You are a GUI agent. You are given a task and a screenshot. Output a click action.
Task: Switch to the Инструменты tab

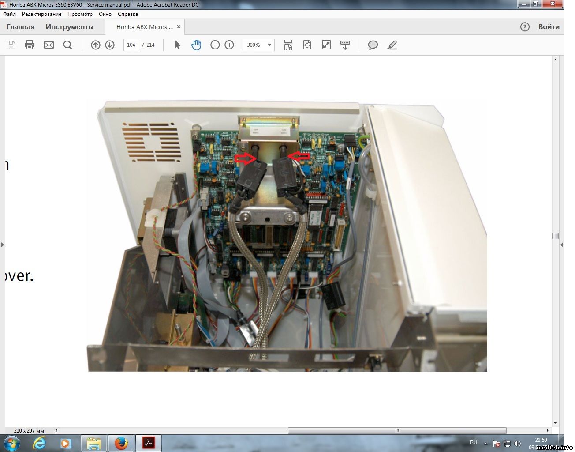tap(69, 27)
